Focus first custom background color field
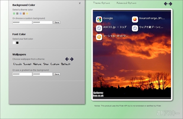Viewport: 183px width, 119px height. click(x=22, y=22)
